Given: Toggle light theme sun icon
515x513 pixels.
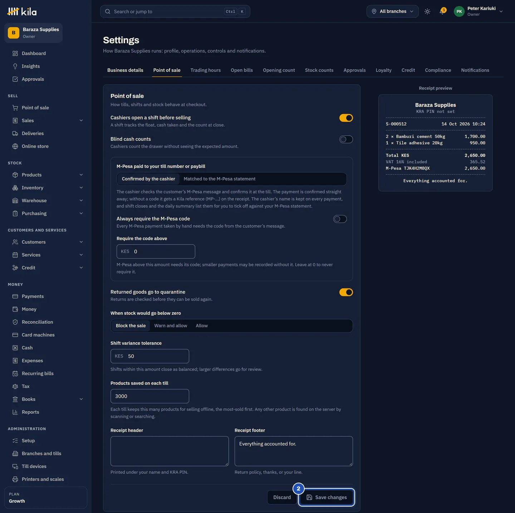Looking at the screenshot, I should point(427,11).
